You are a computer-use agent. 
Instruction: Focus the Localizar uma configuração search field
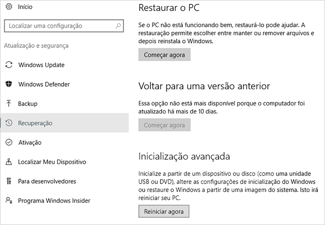click(x=64, y=26)
